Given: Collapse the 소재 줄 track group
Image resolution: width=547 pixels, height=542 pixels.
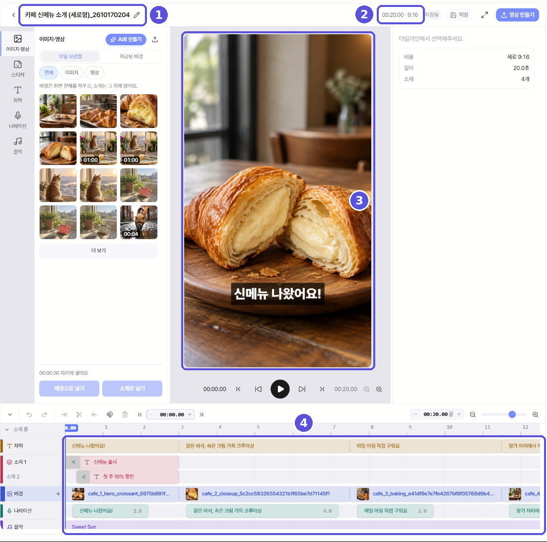Looking at the screenshot, I should (7, 429).
